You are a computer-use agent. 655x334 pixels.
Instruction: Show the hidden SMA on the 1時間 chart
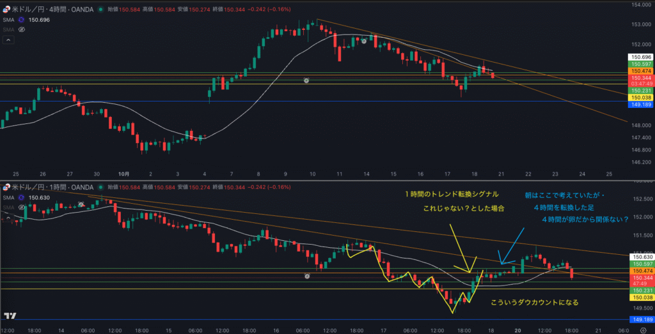[x=21, y=208]
